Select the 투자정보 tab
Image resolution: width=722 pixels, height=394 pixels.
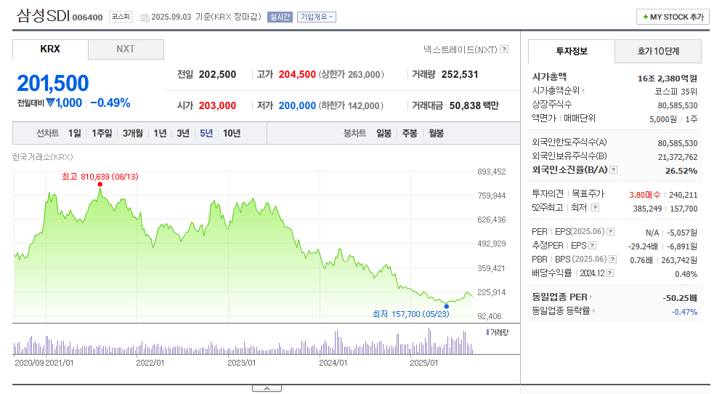572,51
